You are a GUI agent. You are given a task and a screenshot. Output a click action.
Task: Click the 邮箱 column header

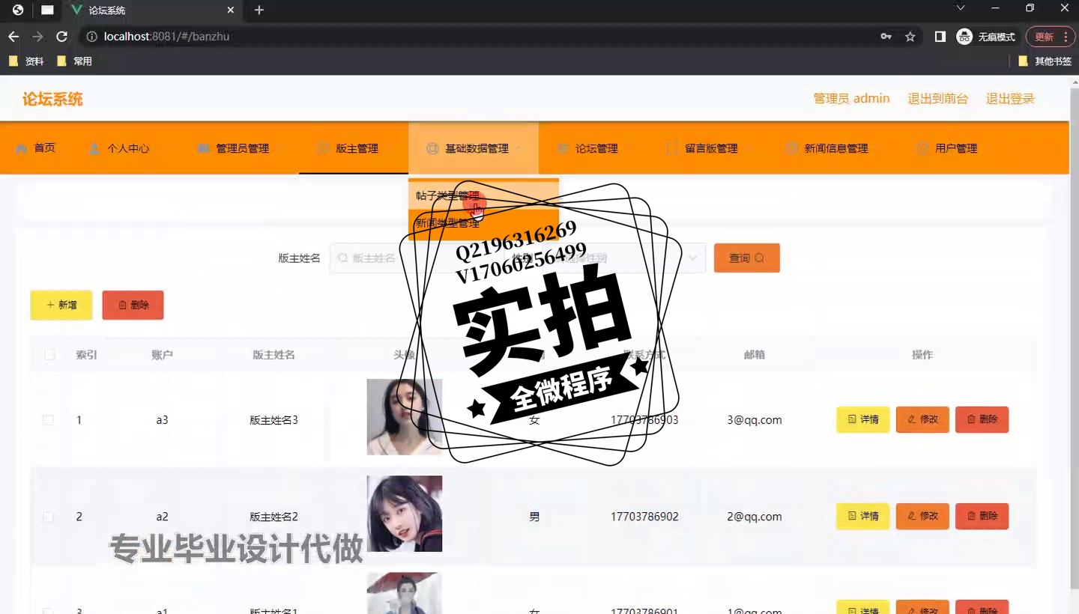pyautogui.click(x=755, y=355)
